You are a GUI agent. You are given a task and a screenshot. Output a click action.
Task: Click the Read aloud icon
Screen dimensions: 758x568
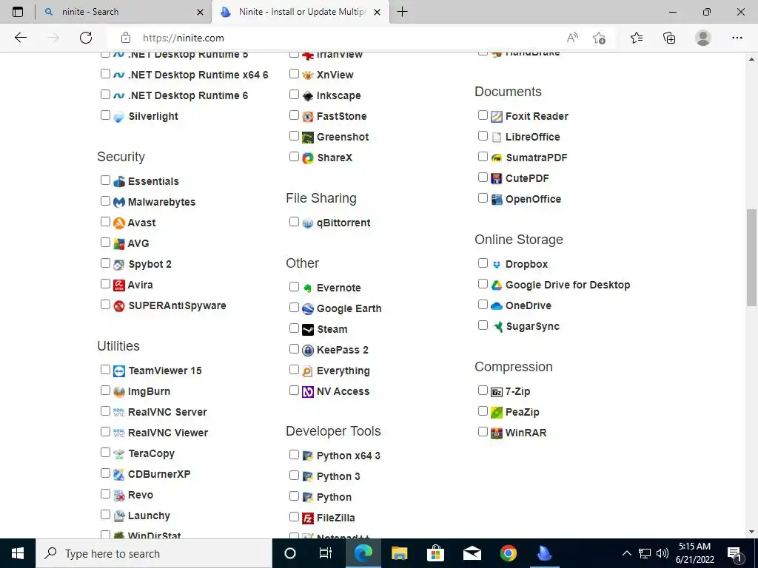pos(572,38)
